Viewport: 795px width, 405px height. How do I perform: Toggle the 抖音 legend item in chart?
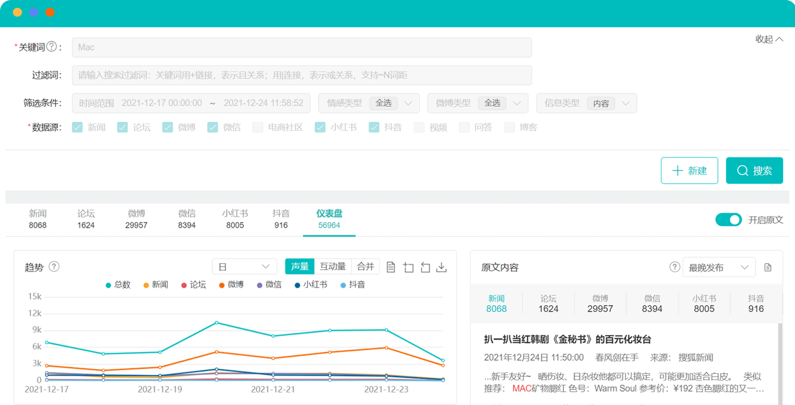point(352,285)
